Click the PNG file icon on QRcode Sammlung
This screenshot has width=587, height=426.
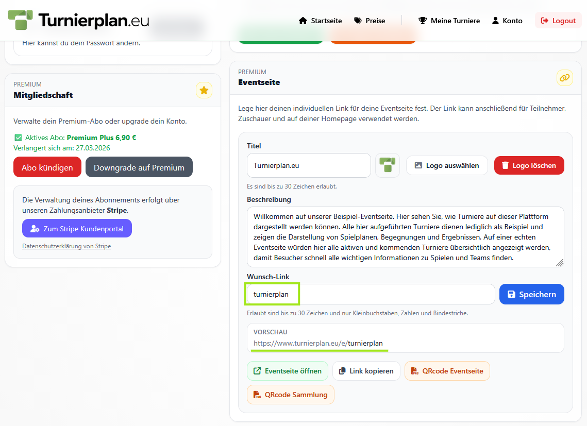256,394
